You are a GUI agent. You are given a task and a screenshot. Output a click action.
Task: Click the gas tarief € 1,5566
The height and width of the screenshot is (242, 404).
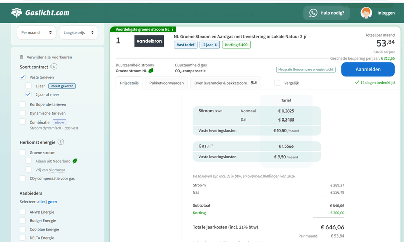(286, 146)
